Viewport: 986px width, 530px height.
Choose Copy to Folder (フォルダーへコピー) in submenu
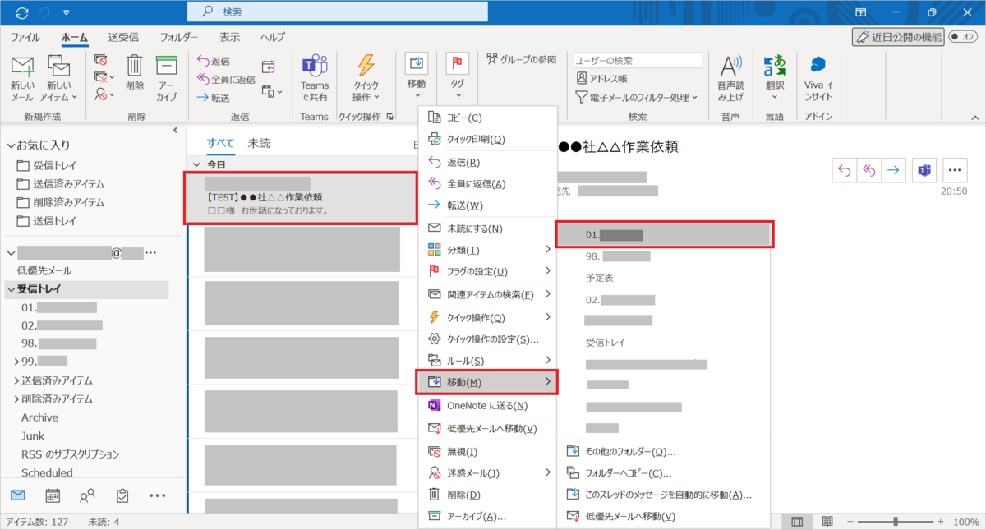665,473
